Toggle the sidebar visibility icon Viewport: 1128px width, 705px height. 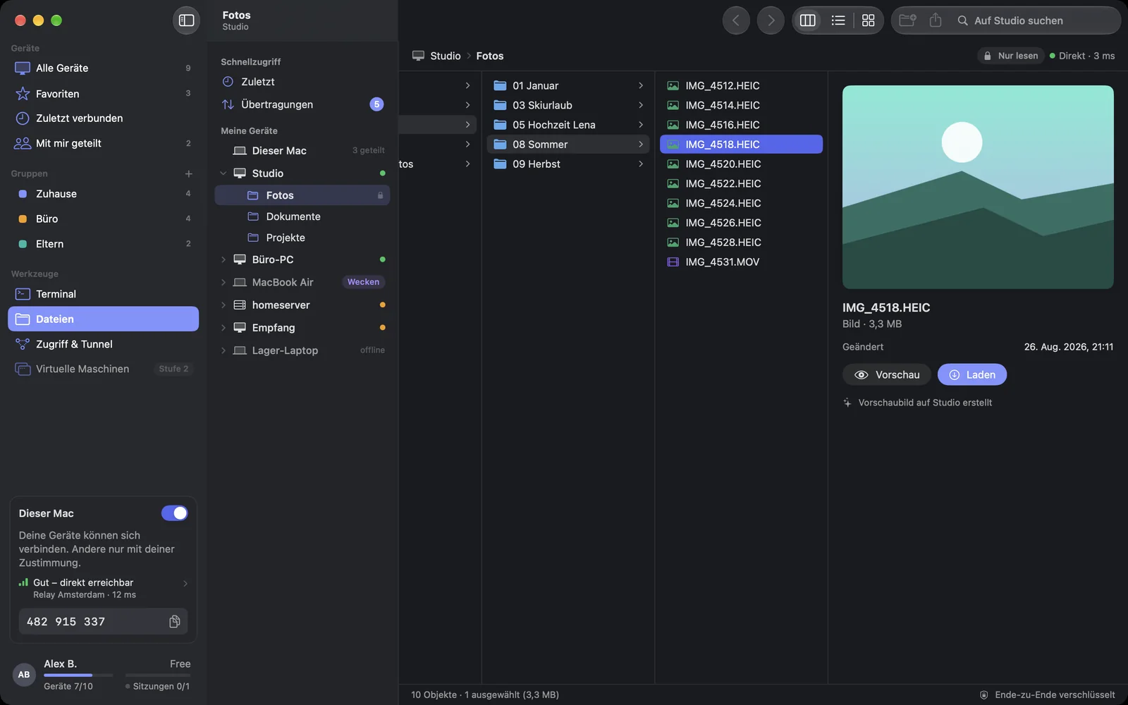[186, 20]
